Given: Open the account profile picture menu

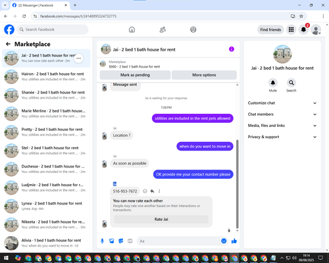Looking at the screenshot, I should coord(316,30).
